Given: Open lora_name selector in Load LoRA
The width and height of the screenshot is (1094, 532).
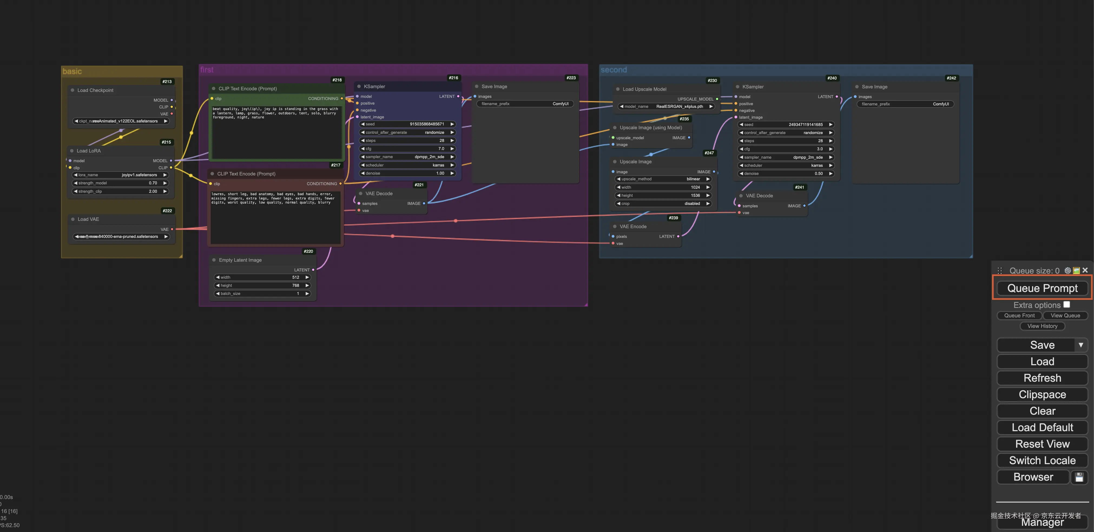Looking at the screenshot, I should tap(121, 175).
